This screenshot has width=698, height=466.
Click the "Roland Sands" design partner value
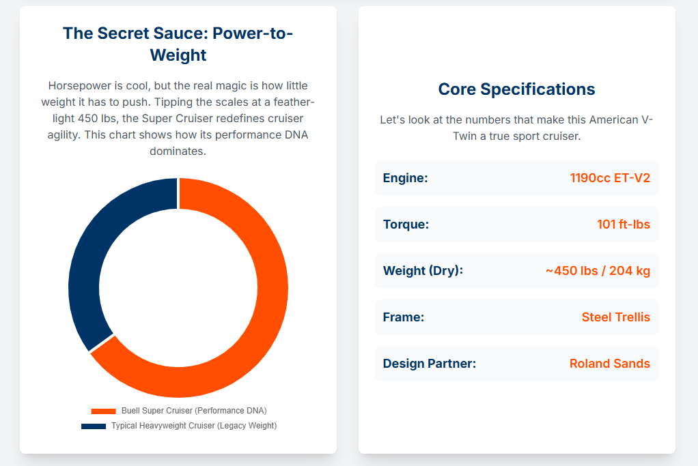(x=609, y=364)
